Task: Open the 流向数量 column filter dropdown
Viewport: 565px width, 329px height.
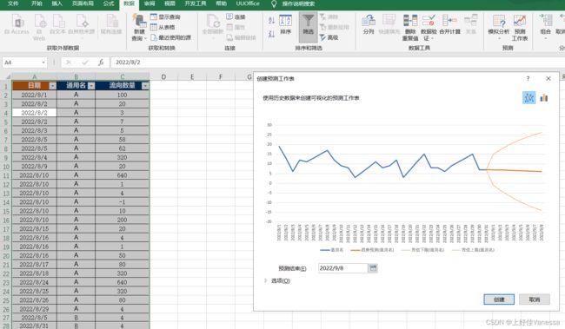Action: point(145,86)
